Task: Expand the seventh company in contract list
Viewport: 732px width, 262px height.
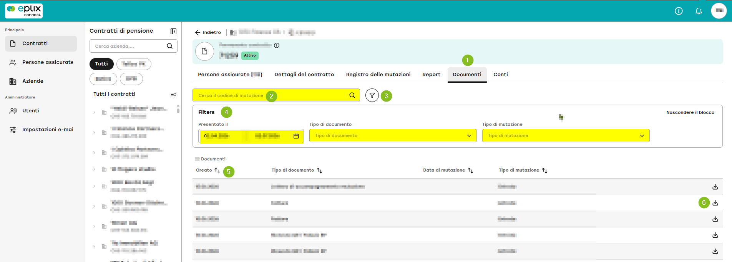Action: (94, 226)
